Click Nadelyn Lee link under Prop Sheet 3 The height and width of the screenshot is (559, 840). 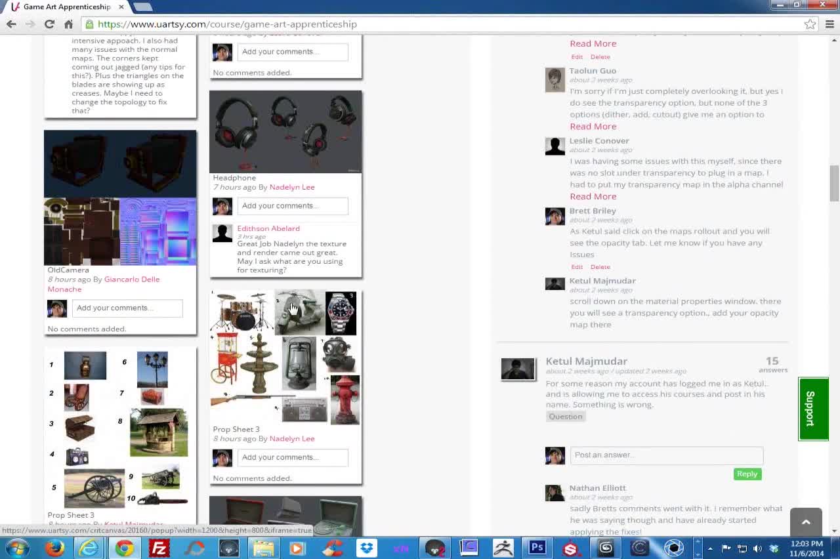tap(292, 438)
